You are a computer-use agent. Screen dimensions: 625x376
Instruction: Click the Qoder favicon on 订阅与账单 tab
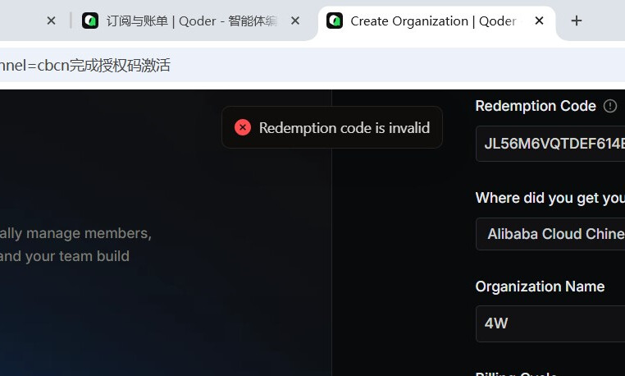click(90, 21)
